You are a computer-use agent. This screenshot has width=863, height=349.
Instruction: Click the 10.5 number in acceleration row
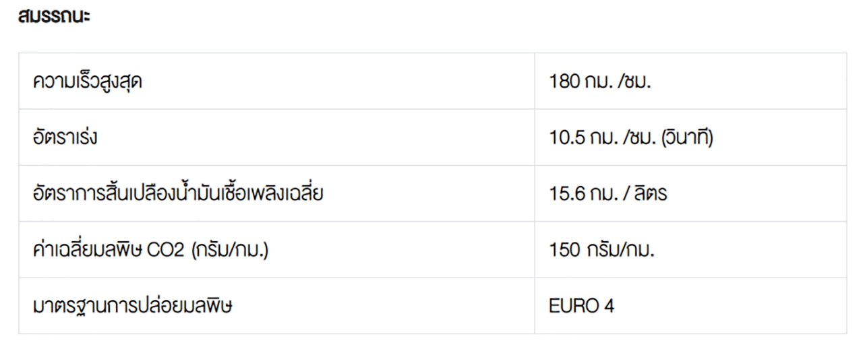[x=564, y=139]
